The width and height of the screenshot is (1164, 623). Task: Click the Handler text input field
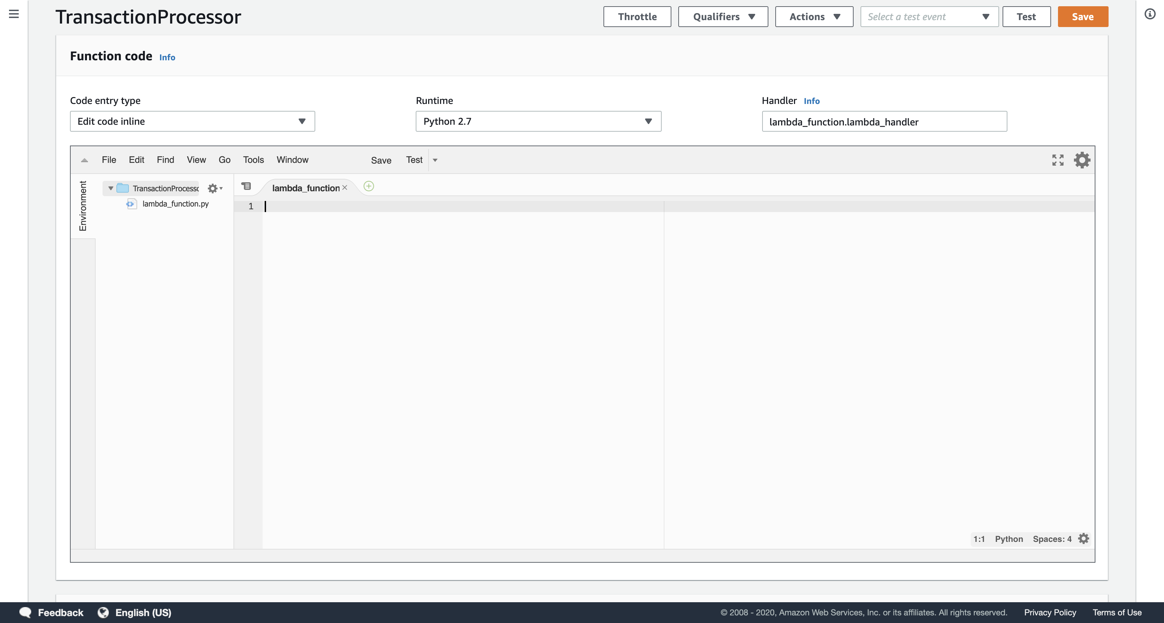[x=884, y=122]
